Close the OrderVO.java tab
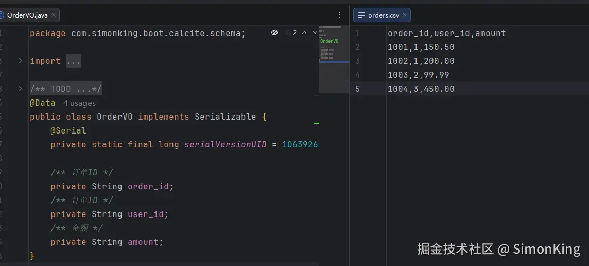The image size is (589, 266). tap(54, 15)
